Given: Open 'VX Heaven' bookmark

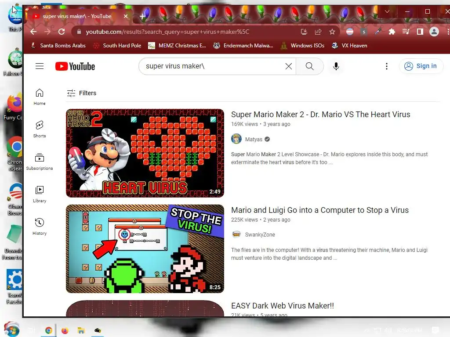Looking at the screenshot, I should [349, 46].
